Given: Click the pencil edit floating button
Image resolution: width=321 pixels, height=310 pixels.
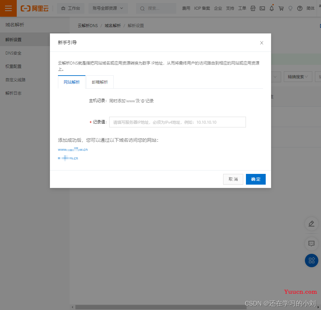Looking at the screenshot, I should point(311,224).
